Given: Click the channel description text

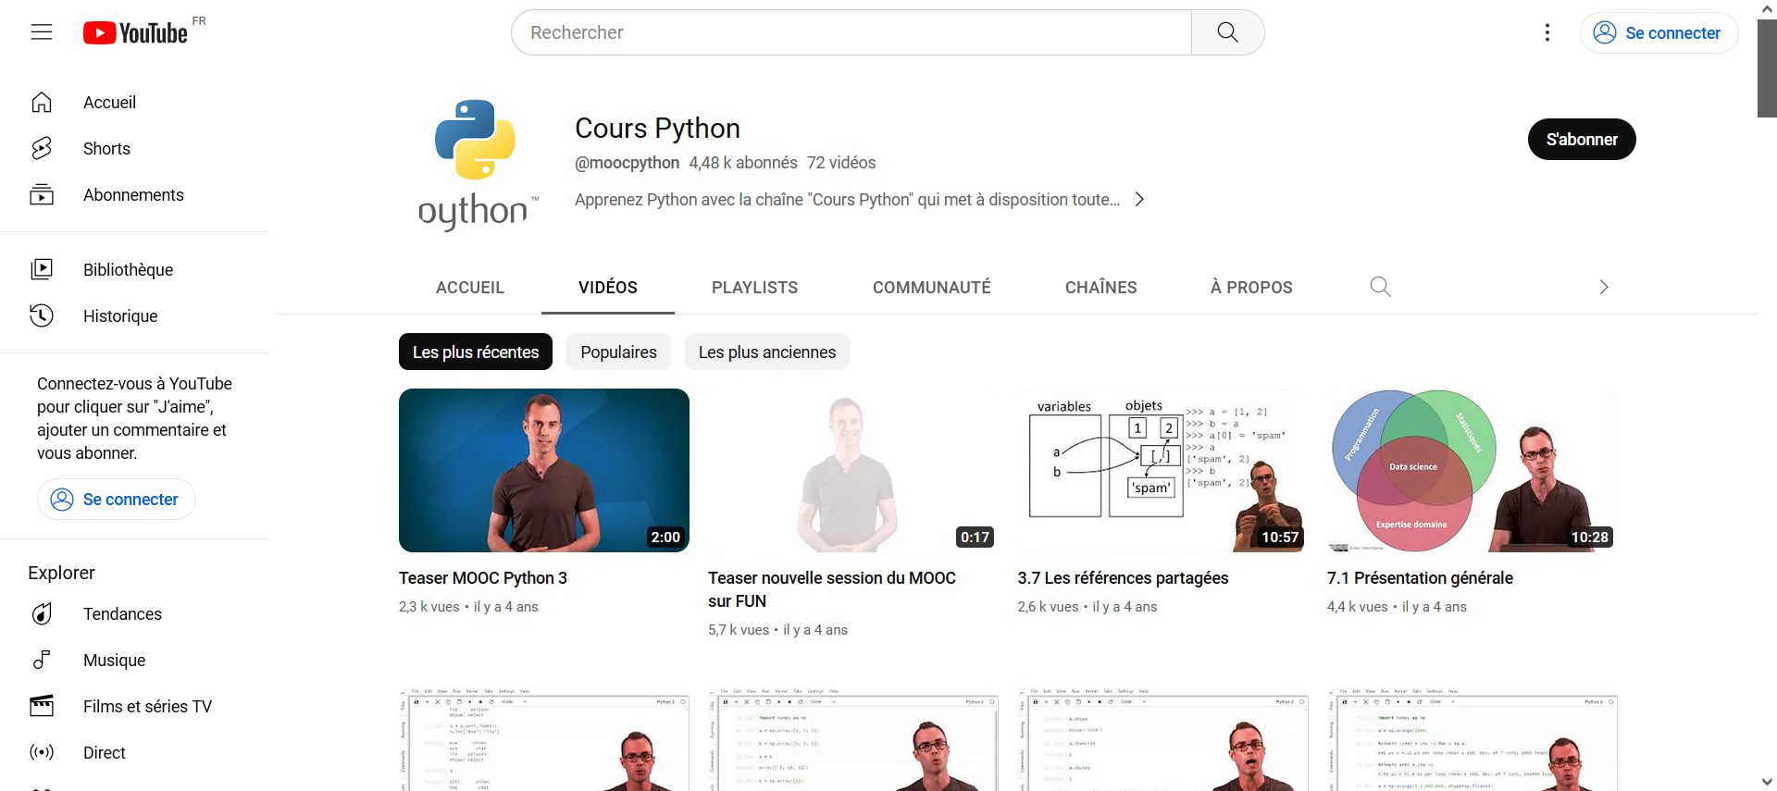Looking at the screenshot, I should [847, 199].
